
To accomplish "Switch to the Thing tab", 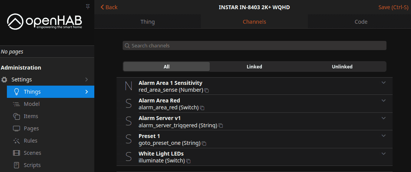I will tap(147, 22).
